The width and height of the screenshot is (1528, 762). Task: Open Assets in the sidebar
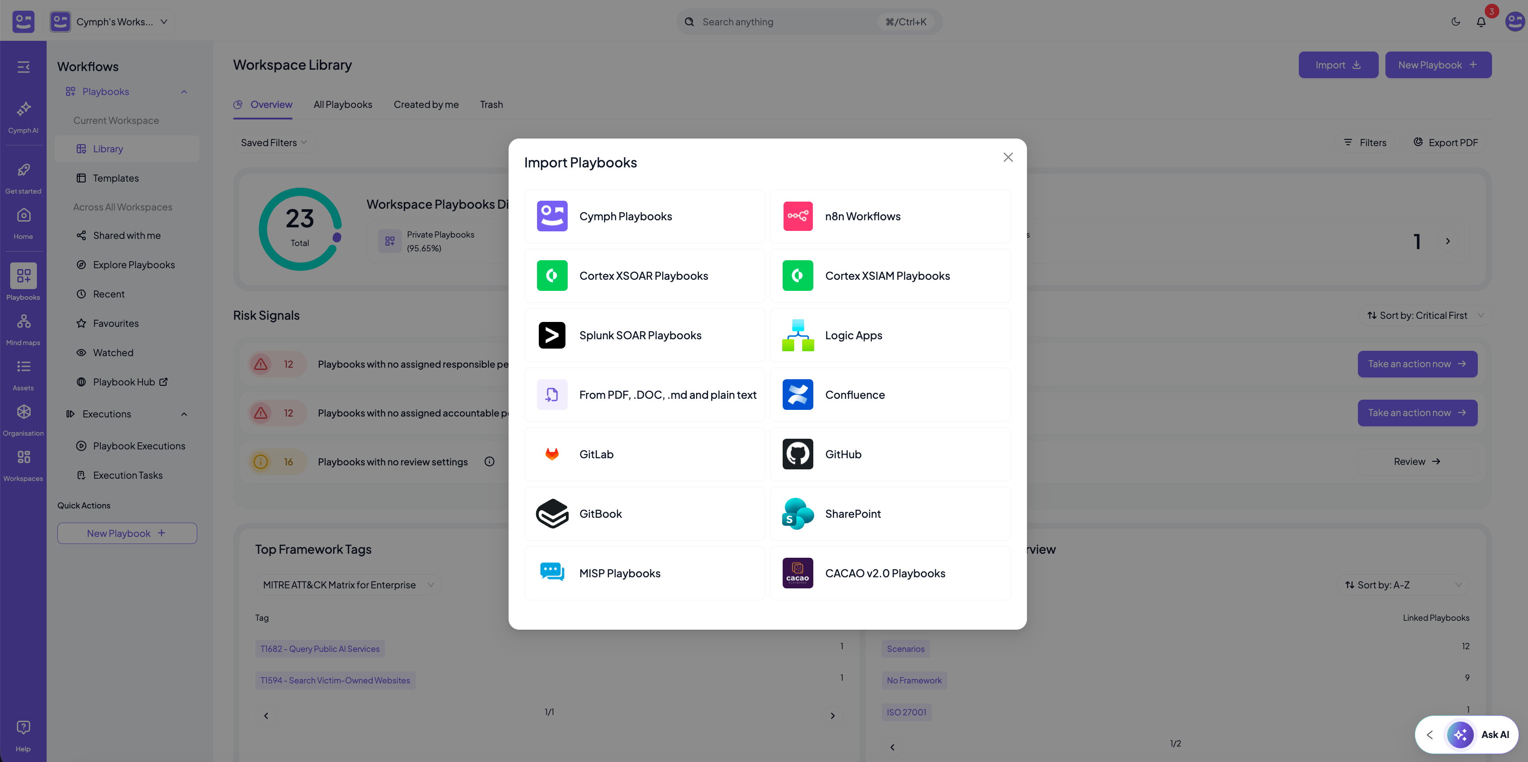tap(23, 375)
